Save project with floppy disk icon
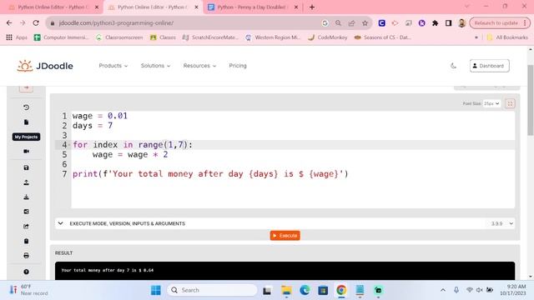The width and height of the screenshot is (534, 300). point(26,167)
